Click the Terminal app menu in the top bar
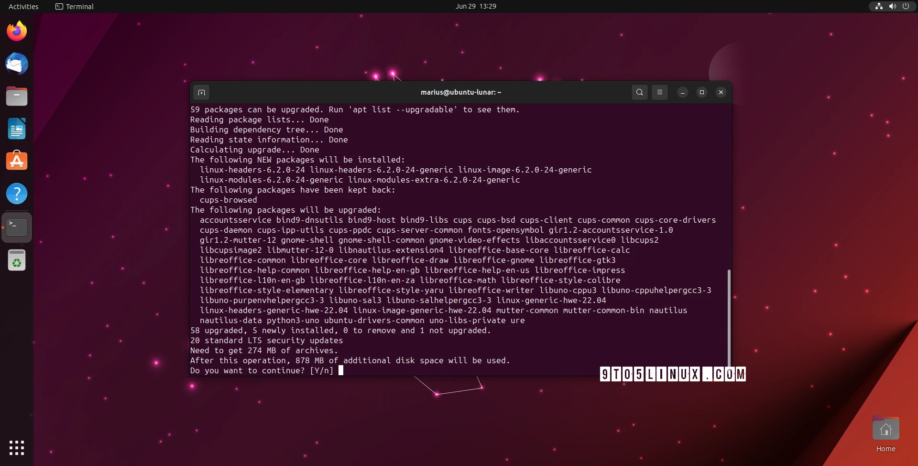This screenshot has height=466, width=918. click(74, 6)
